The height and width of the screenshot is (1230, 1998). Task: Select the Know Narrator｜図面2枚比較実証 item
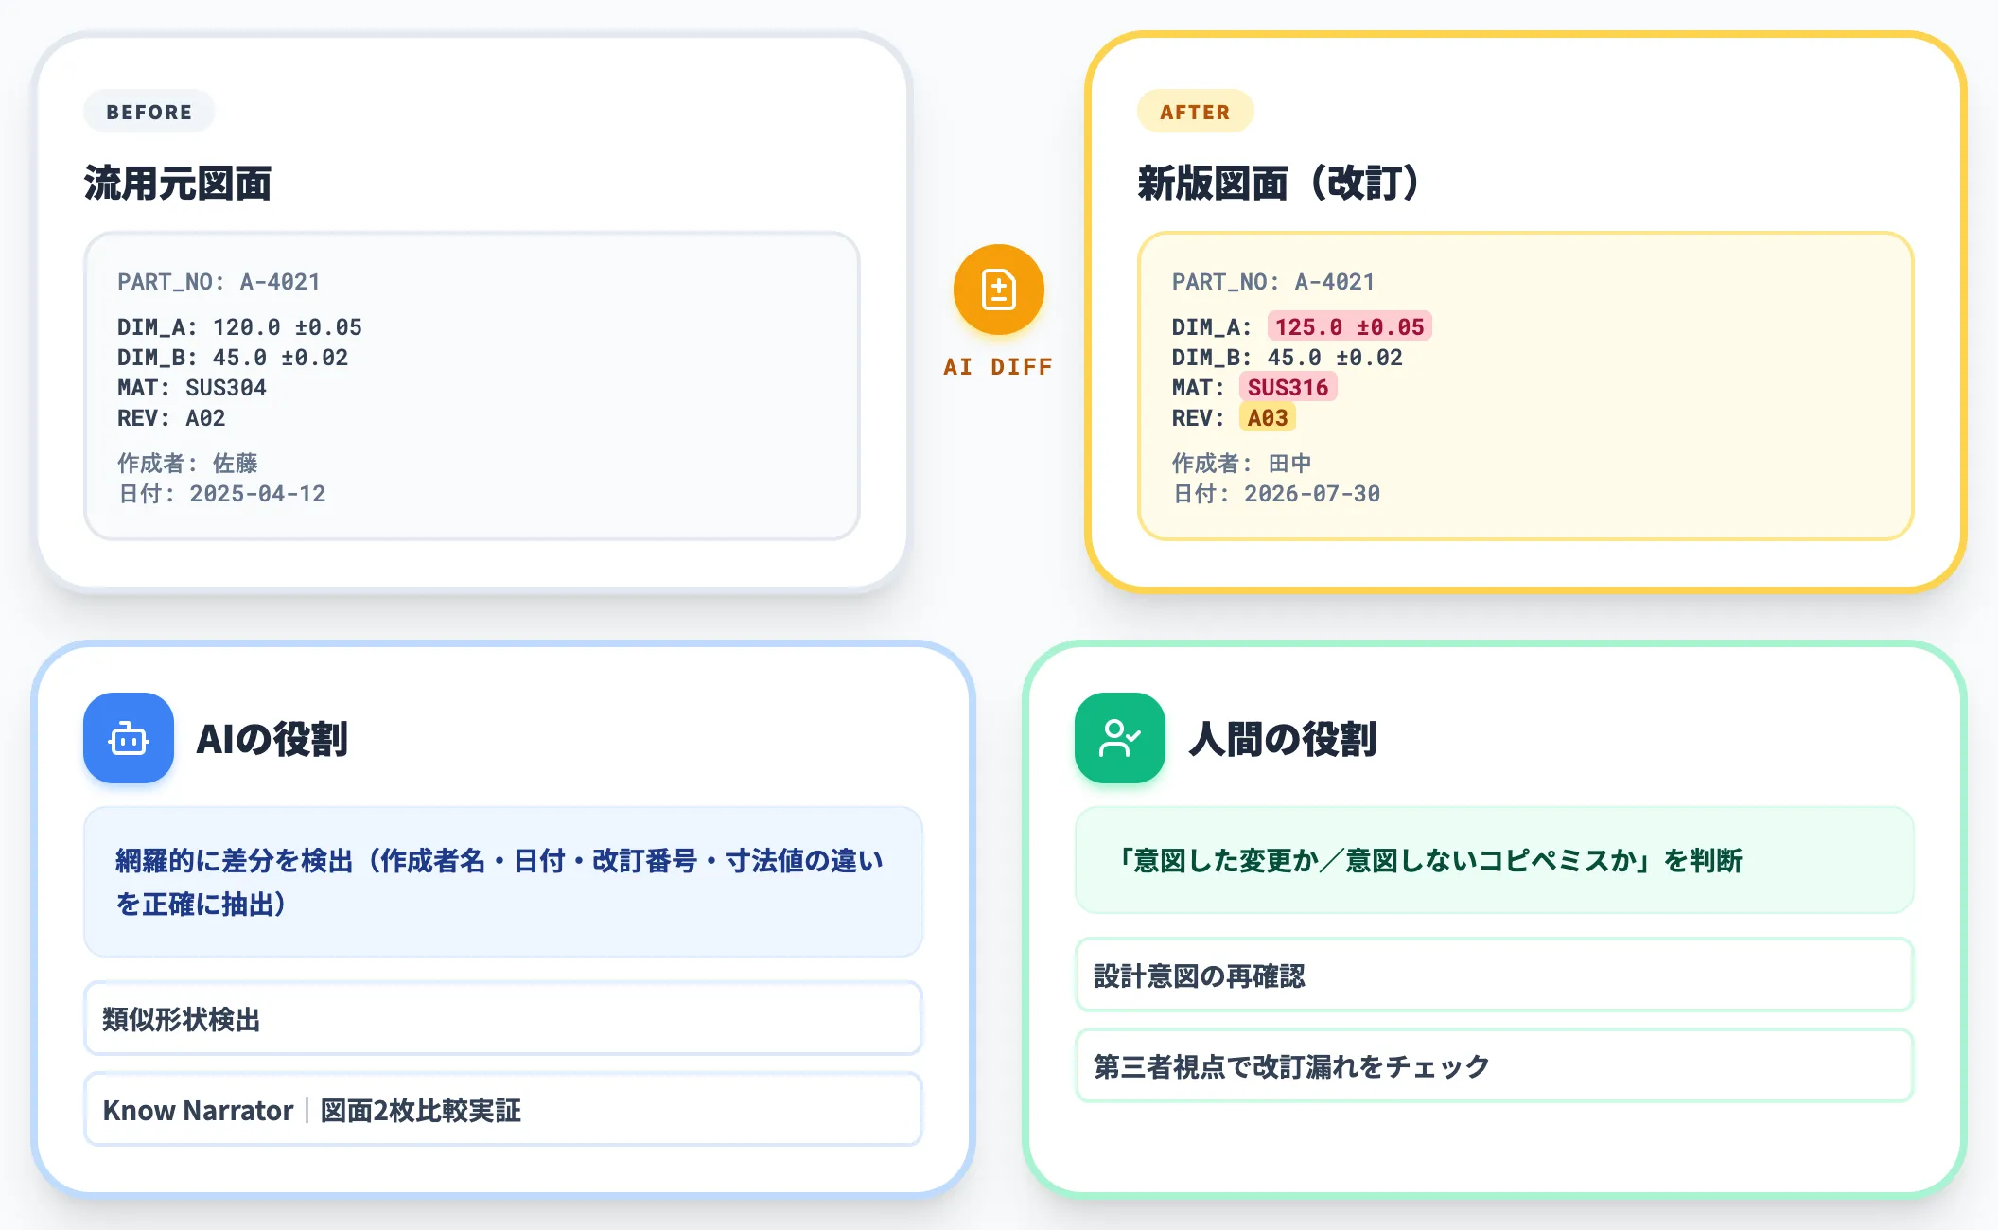(503, 1109)
